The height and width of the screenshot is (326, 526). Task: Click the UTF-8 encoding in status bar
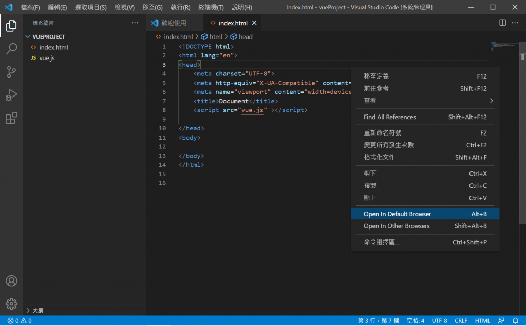pyautogui.click(x=440, y=321)
